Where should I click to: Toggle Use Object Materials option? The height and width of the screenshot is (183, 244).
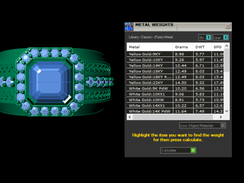pyautogui.click(x=202, y=126)
